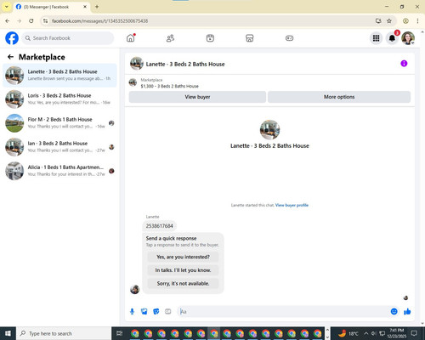The image size is (425, 340).
Task: Open the Friends icon in top navigation
Action: tap(170, 38)
